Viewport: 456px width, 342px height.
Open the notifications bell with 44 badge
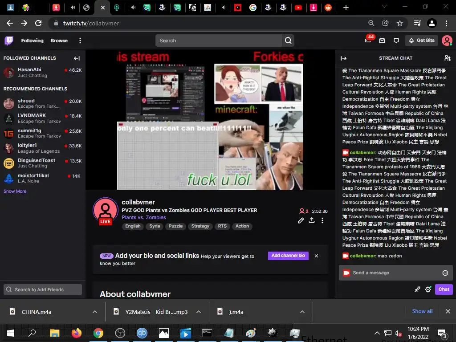(368, 40)
